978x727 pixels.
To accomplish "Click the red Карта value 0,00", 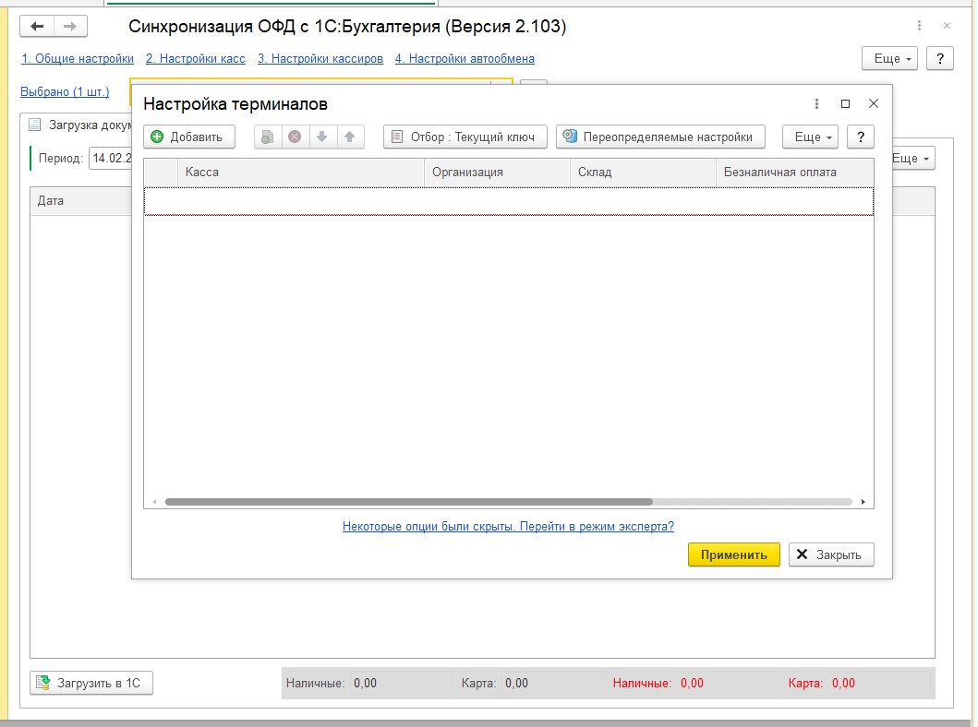I will pos(843,684).
